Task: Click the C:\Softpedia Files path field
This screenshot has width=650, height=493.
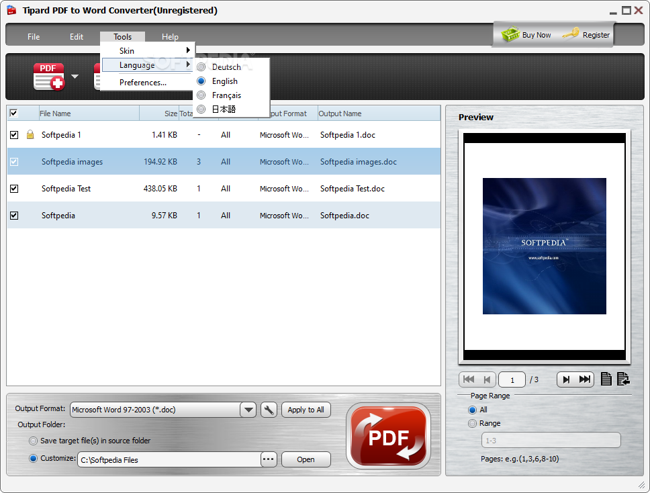Action: [x=169, y=460]
